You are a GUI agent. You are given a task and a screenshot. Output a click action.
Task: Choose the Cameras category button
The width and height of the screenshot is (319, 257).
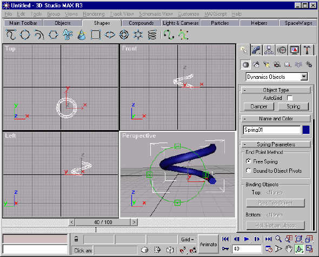pos(277,65)
